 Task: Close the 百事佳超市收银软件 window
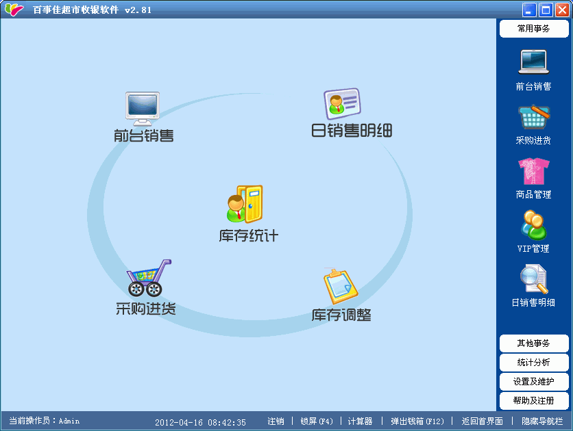pyautogui.click(x=562, y=10)
